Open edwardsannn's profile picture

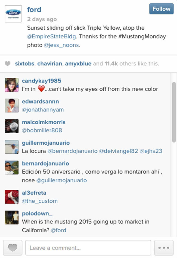pos(11,105)
